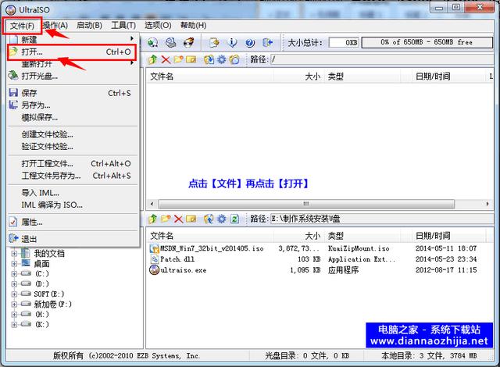This screenshot has height=367, width=500.
Task: Choose 验证文件校验... menu entry
Action: coord(72,147)
